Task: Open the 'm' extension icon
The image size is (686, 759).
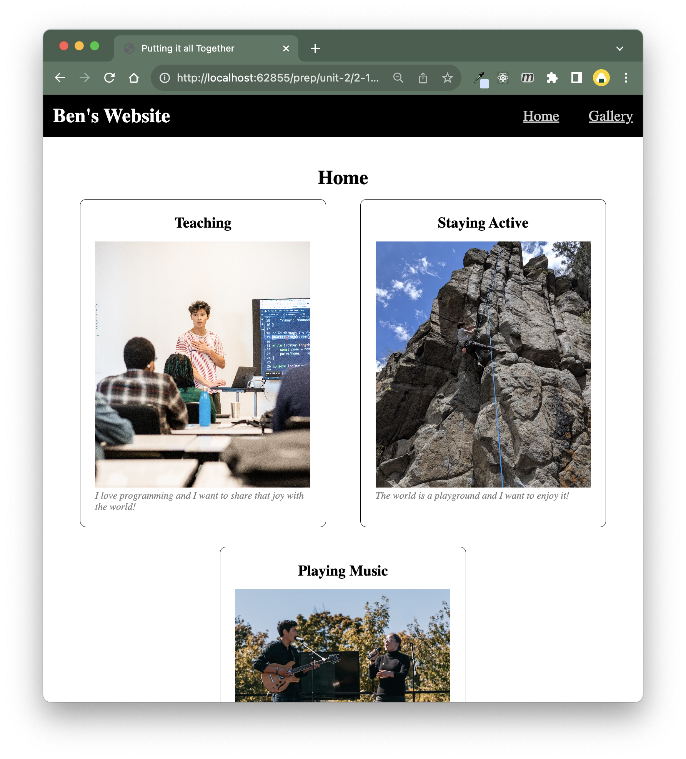Action: [527, 78]
